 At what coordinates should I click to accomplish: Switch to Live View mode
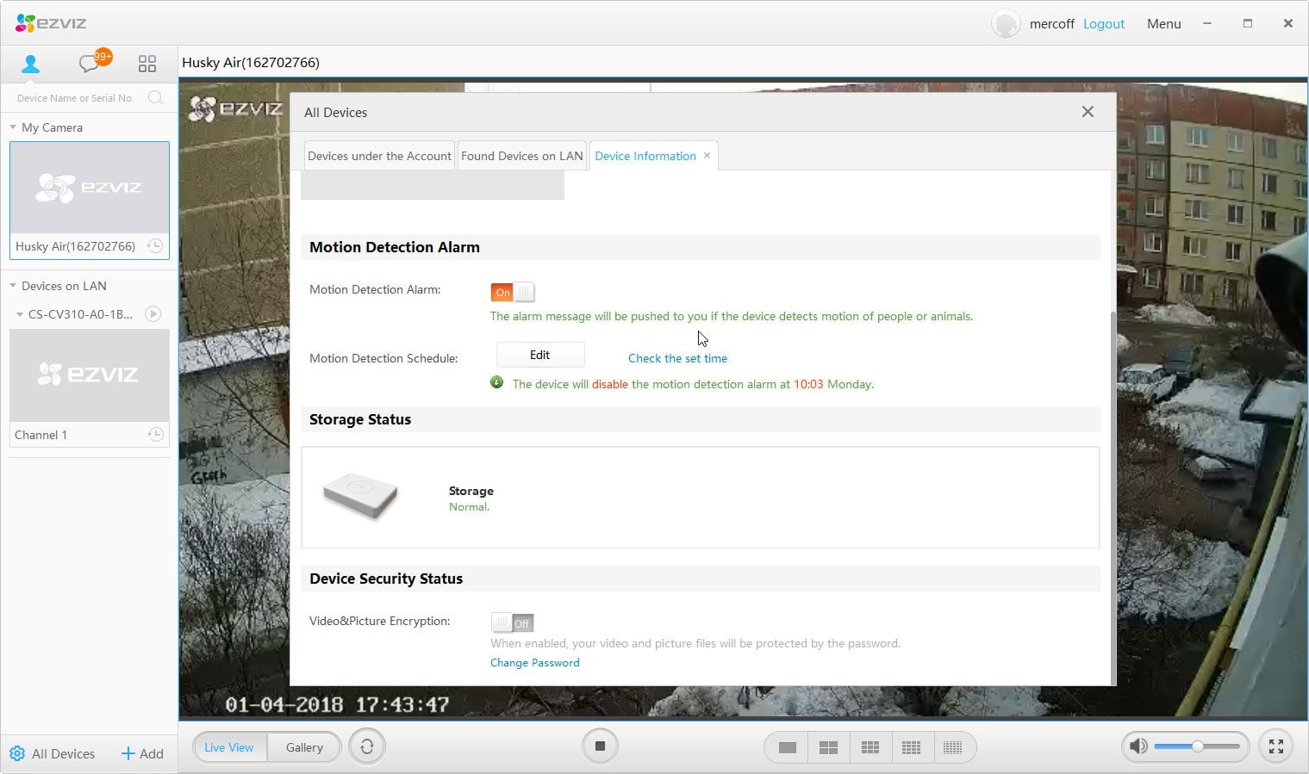point(229,747)
